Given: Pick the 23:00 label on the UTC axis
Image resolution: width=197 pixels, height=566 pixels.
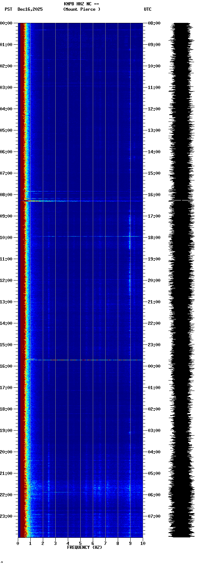Looking at the screenshot, I should pyautogui.click(x=154, y=345).
